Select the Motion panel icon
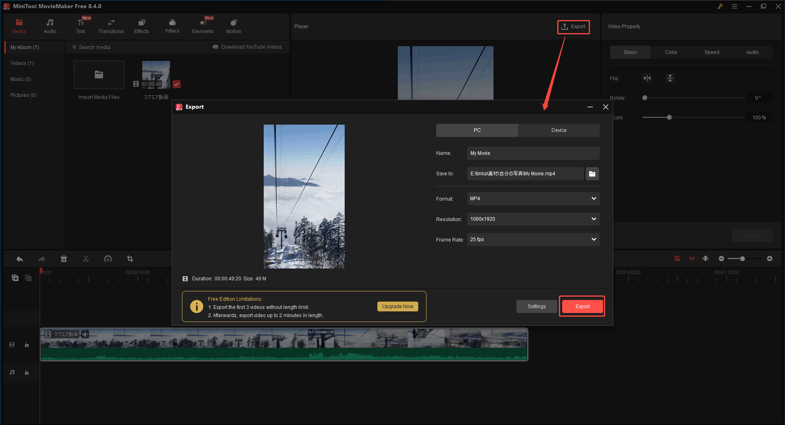 pyautogui.click(x=233, y=26)
